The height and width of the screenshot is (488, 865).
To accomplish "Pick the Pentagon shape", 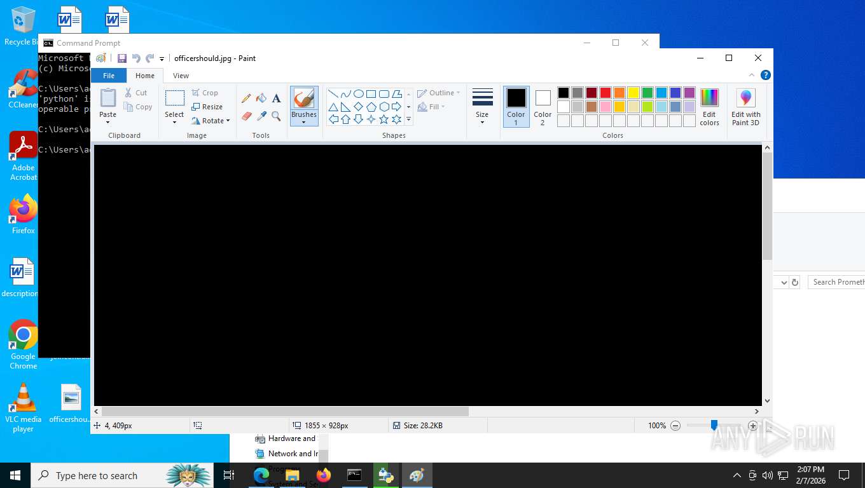I will click(371, 107).
